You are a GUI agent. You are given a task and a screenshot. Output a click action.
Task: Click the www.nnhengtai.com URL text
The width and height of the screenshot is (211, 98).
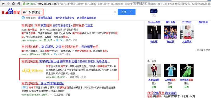[x=32, y=40]
